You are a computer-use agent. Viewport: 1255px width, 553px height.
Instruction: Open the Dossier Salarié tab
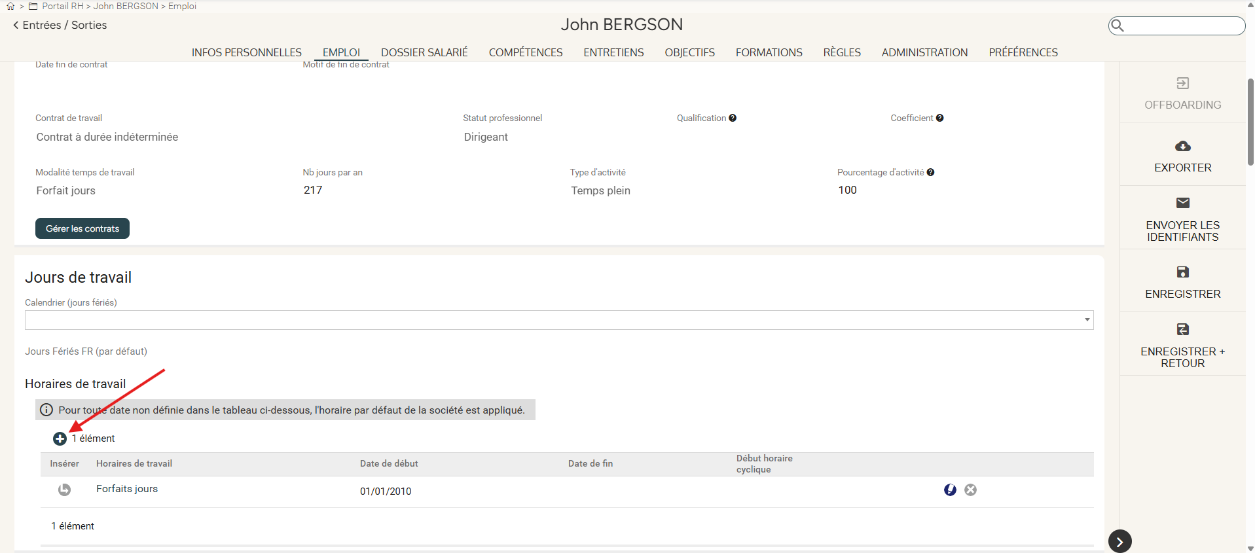(x=424, y=52)
